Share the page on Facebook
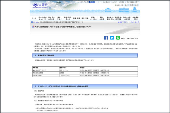 [x=106, y=38]
